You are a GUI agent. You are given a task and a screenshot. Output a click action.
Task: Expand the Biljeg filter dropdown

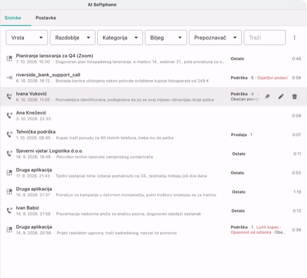166,37
